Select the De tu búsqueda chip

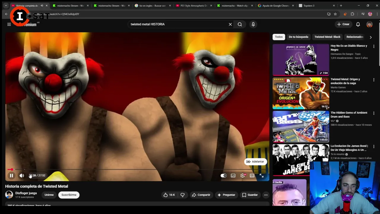(298, 37)
